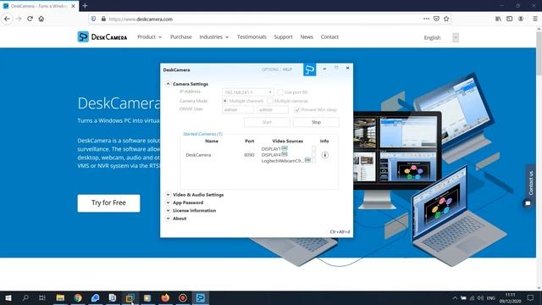Click the Try for Free button

pyautogui.click(x=108, y=203)
